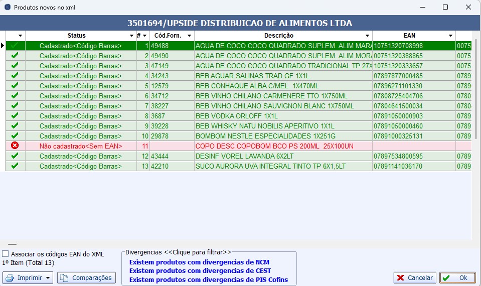Click the green checkmark on the BEB VODKA ORLOFF row
Viewport: 481px width, 286px height.
15,116
